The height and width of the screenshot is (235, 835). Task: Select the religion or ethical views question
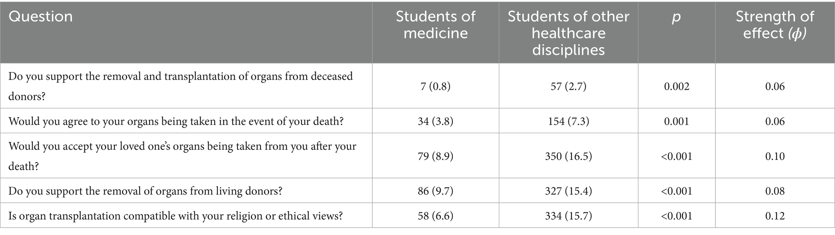point(176,216)
